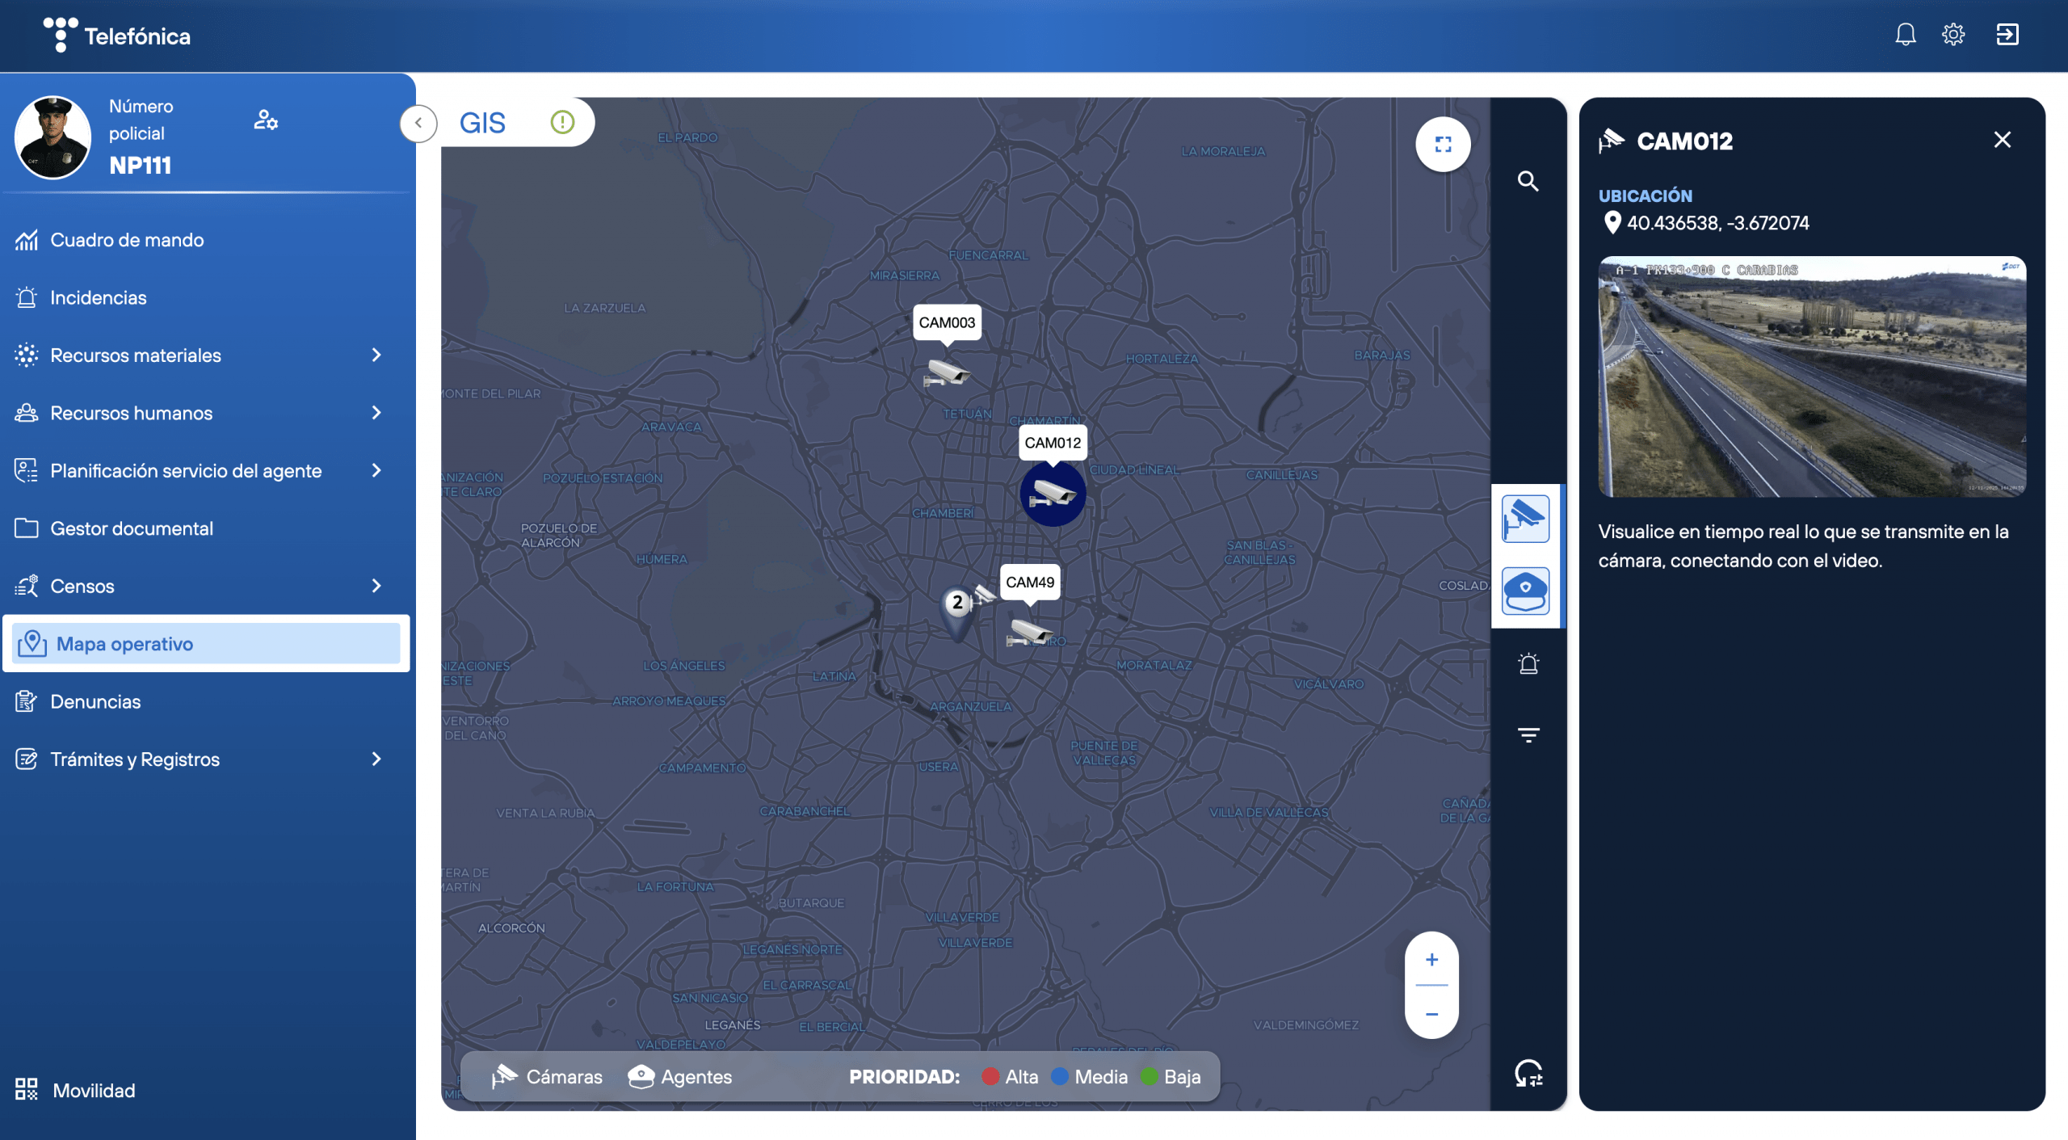Open the map filter icon
Image resolution: width=2068 pixels, height=1140 pixels.
[x=1528, y=735]
